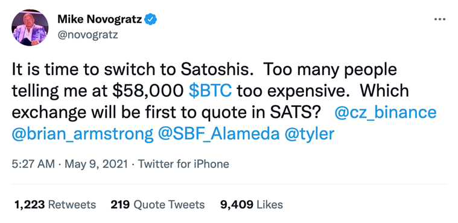Open Mike Novogratz's profile picture
Image resolution: width=458 pixels, height=223 pixels.
pos(30,28)
